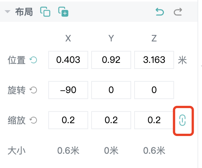Select the position Z field 3.163
202x168 pixels.
[x=154, y=60]
